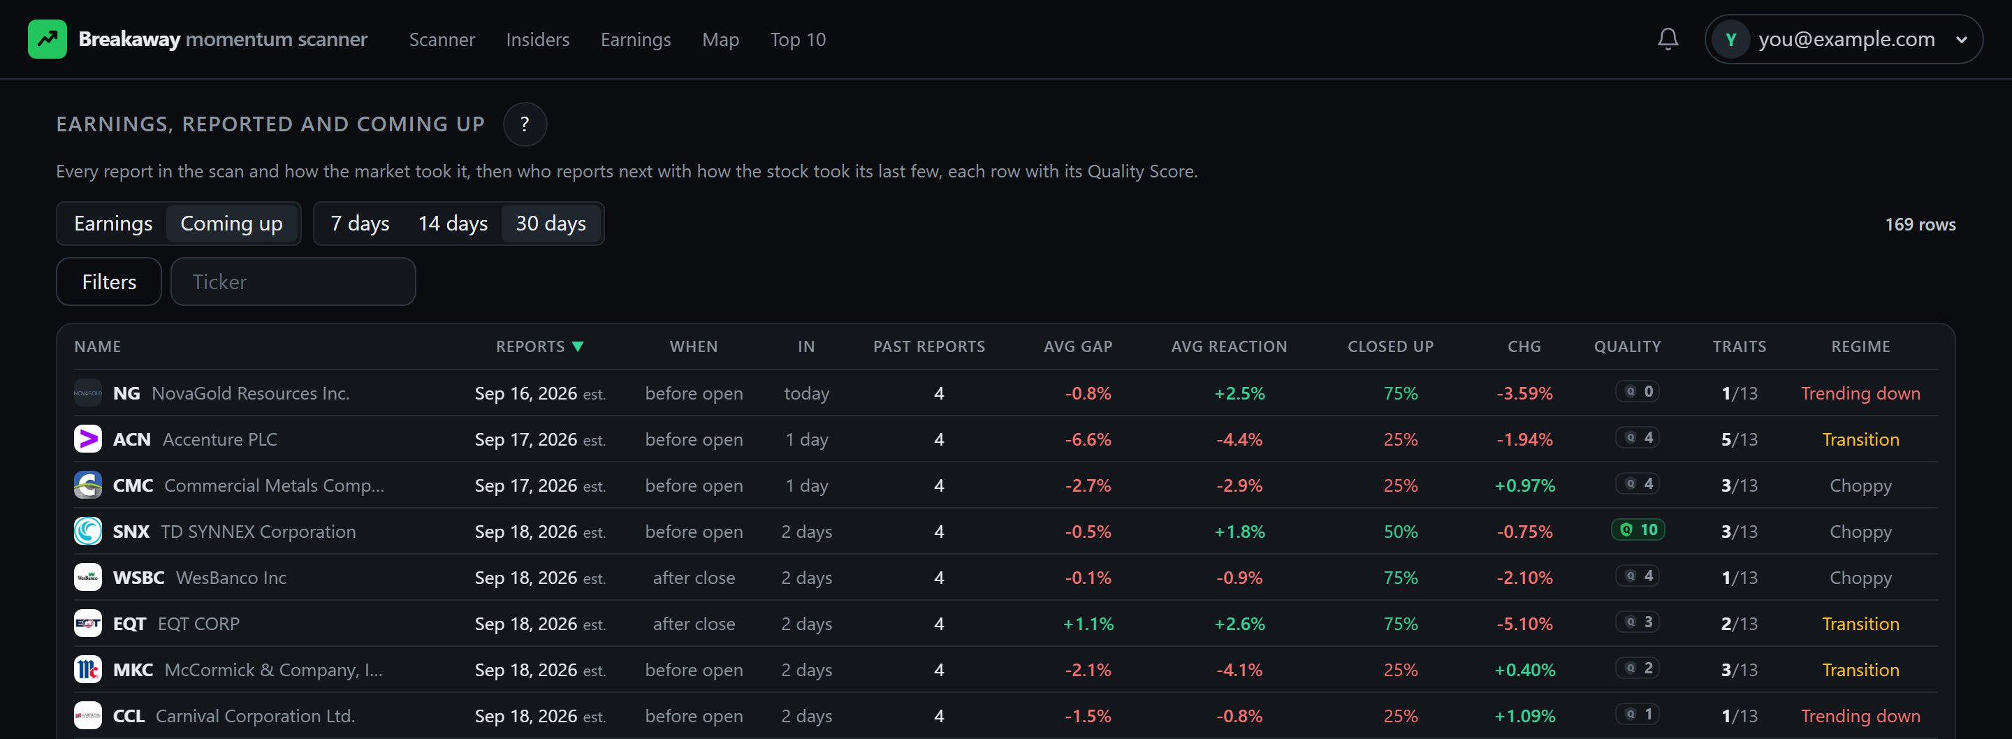
Task: Click the NG quality score 0 badge
Action: [1637, 391]
